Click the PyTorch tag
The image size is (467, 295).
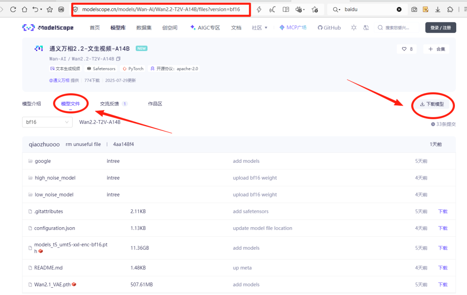click(x=133, y=69)
